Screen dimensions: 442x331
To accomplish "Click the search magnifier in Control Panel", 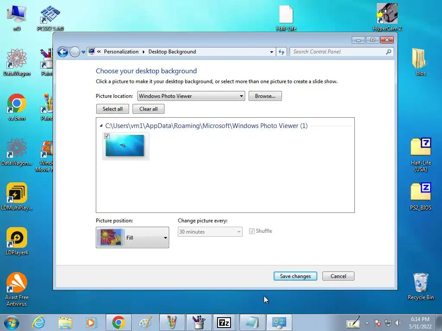I will [x=389, y=52].
